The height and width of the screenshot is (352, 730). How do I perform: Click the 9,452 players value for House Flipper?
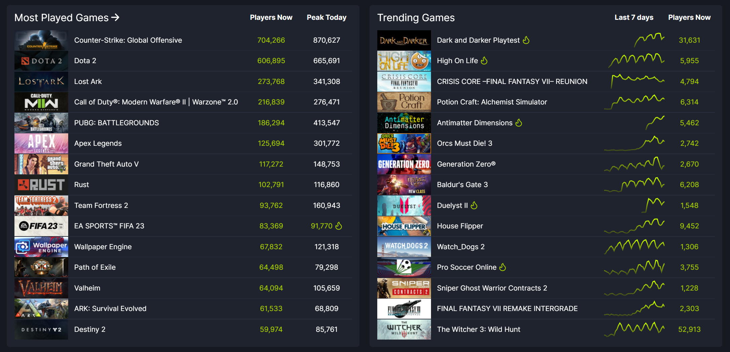689,226
